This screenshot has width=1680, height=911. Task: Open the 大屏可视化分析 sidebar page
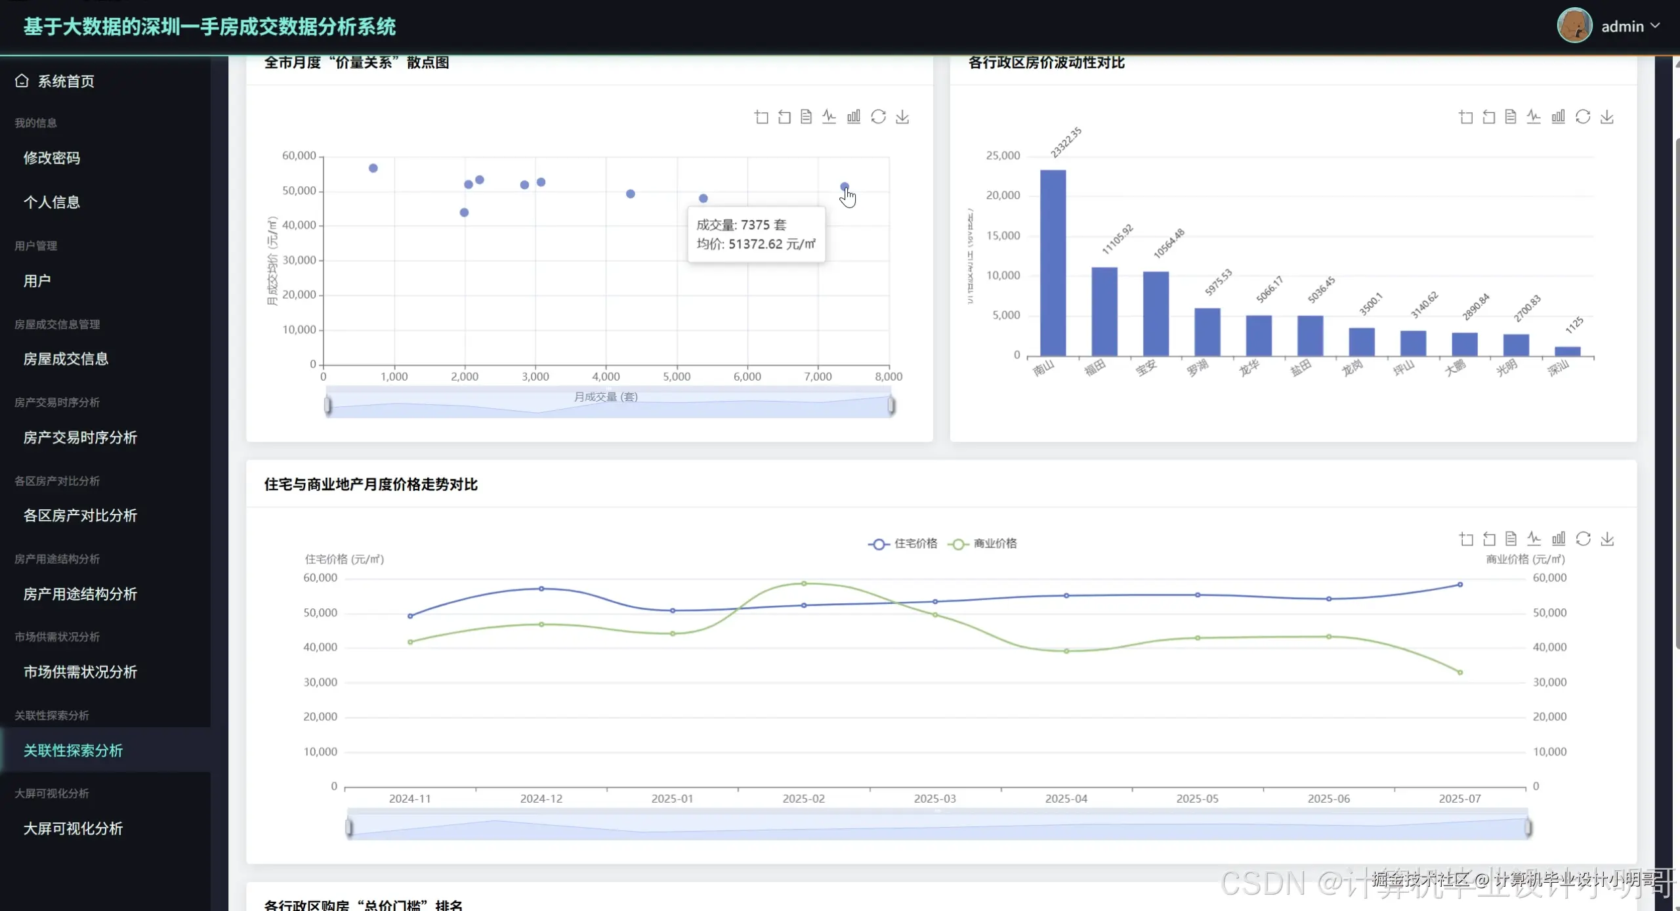[x=73, y=828]
